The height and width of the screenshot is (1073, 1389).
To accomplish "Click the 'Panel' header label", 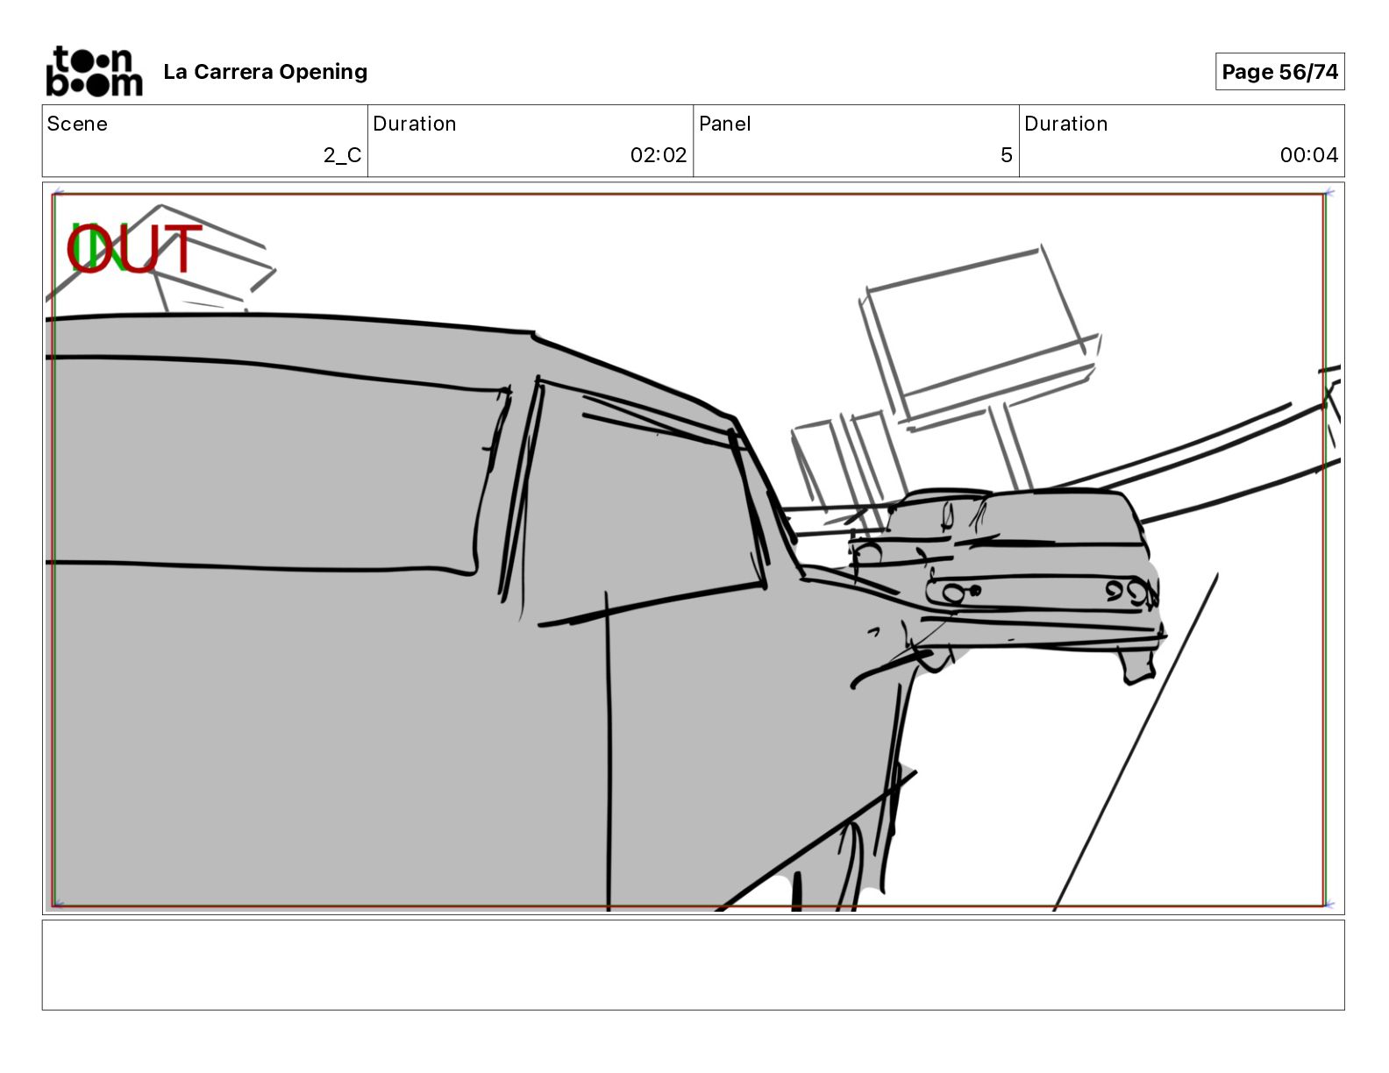I will 724,124.
